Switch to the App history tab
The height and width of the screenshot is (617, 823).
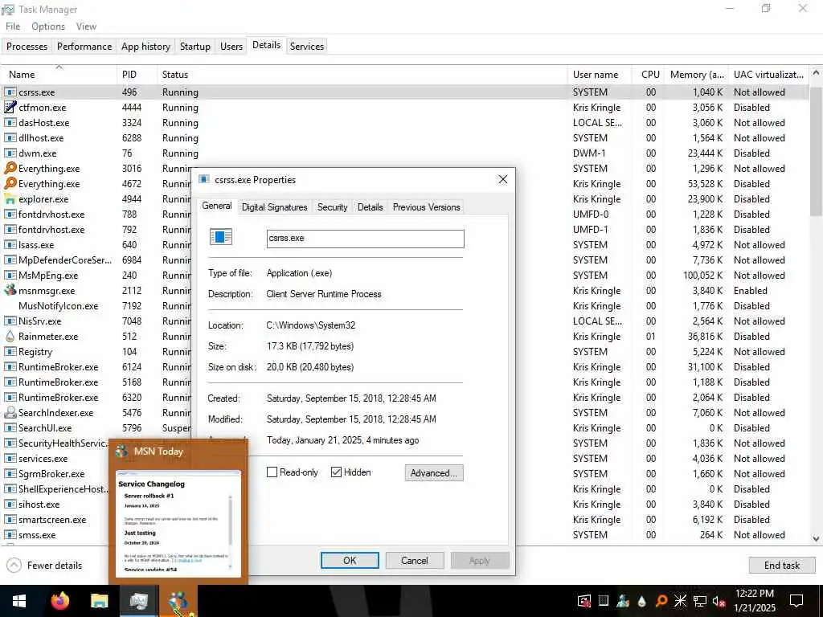click(146, 46)
